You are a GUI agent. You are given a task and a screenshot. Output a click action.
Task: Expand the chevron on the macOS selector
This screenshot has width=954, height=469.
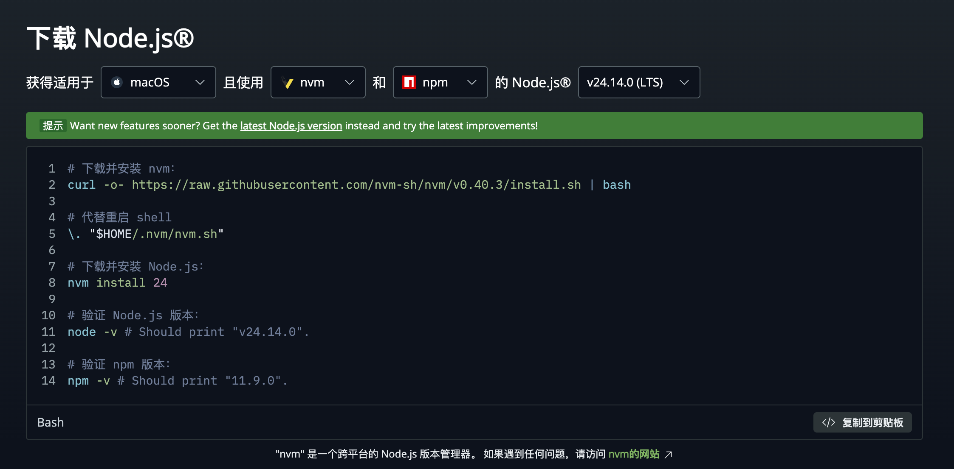[200, 82]
